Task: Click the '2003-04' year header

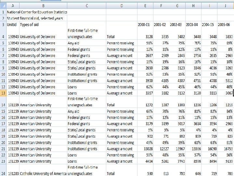Action: [192, 24]
